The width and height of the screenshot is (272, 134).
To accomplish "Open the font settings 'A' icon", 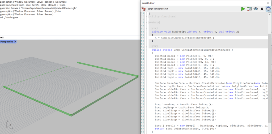I will pos(262,9).
